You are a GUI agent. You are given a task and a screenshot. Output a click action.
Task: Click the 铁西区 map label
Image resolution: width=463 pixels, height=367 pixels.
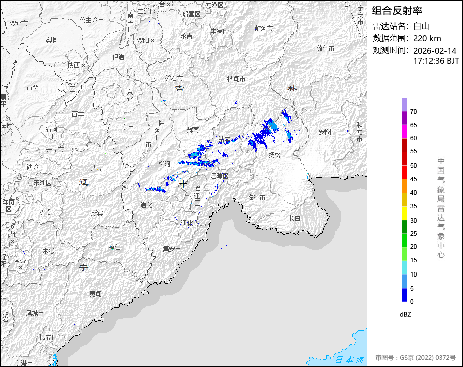(77, 65)
